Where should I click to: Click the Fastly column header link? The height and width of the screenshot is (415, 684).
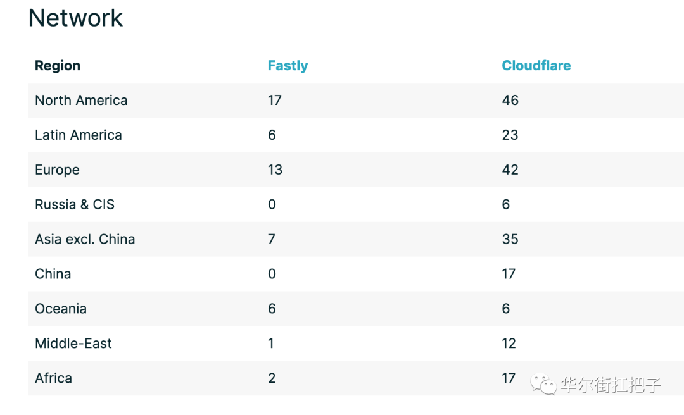[x=288, y=66]
